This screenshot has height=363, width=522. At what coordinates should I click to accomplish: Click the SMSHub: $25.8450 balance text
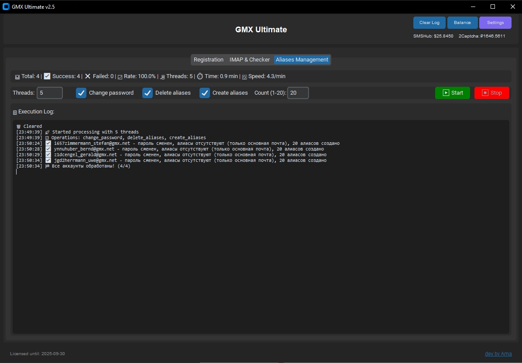pos(433,36)
